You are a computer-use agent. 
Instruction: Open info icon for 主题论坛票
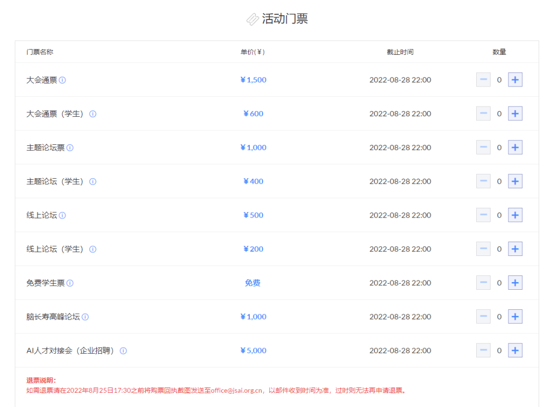click(70, 148)
